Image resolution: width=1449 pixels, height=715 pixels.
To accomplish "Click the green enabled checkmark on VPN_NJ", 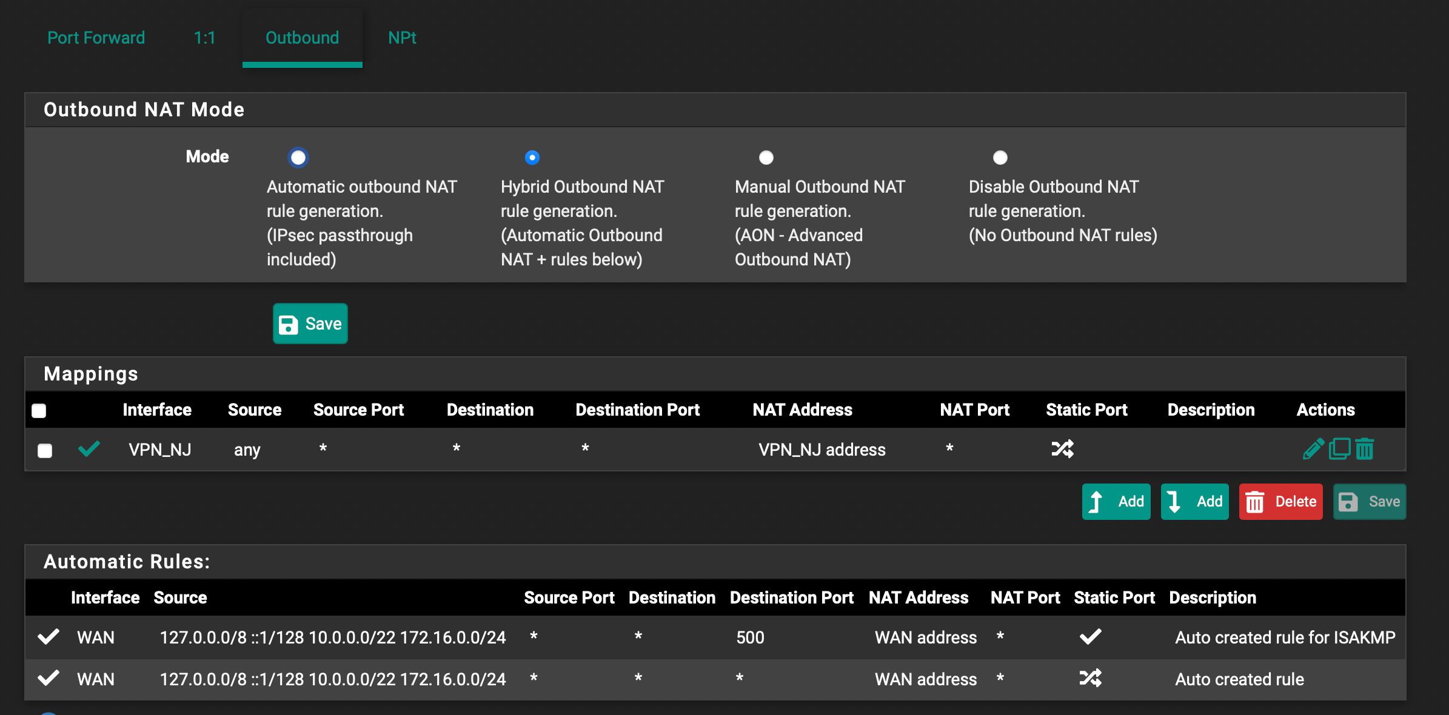I will click(x=89, y=449).
